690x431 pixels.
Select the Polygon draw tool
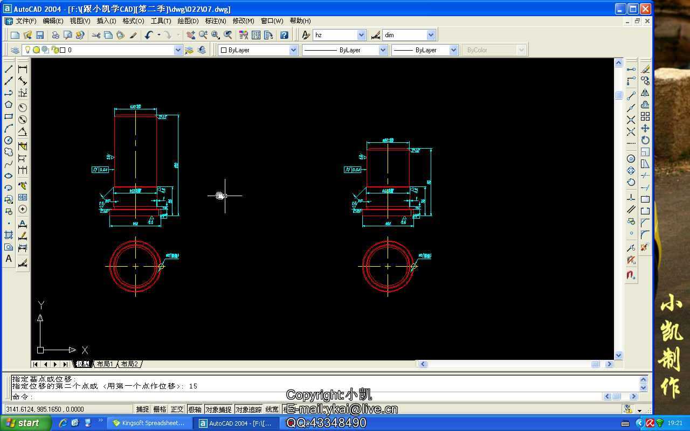click(9, 105)
